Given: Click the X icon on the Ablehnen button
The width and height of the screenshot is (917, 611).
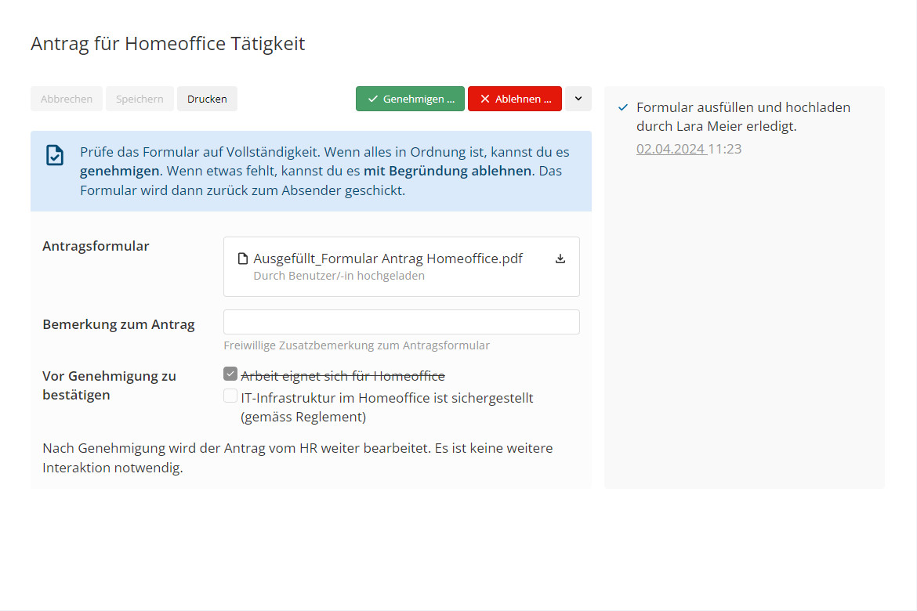Looking at the screenshot, I should point(485,99).
